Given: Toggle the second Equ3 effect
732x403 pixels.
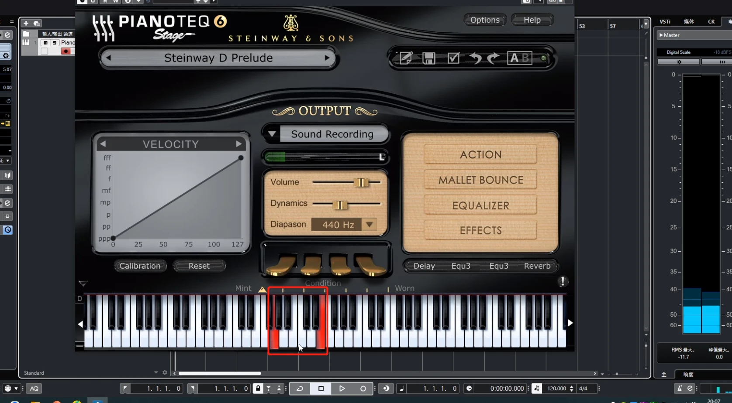Looking at the screenshot, I should (x=499, y=266).
